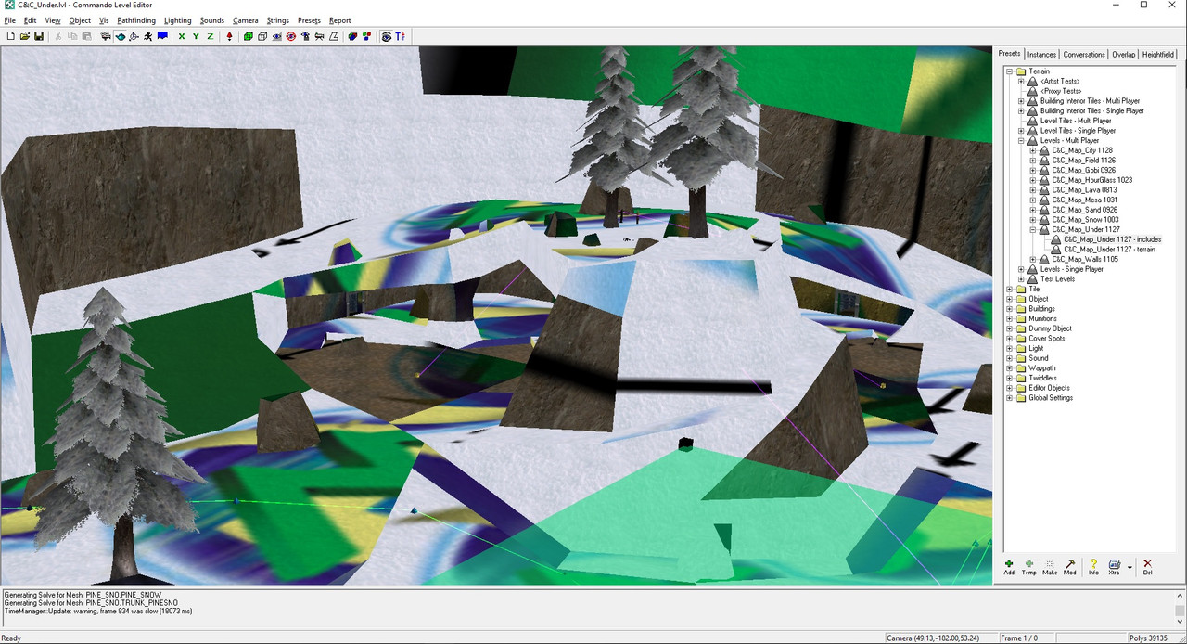Switch to the Instances tab
1187x644 pixels.
[x=1041, y=54]
